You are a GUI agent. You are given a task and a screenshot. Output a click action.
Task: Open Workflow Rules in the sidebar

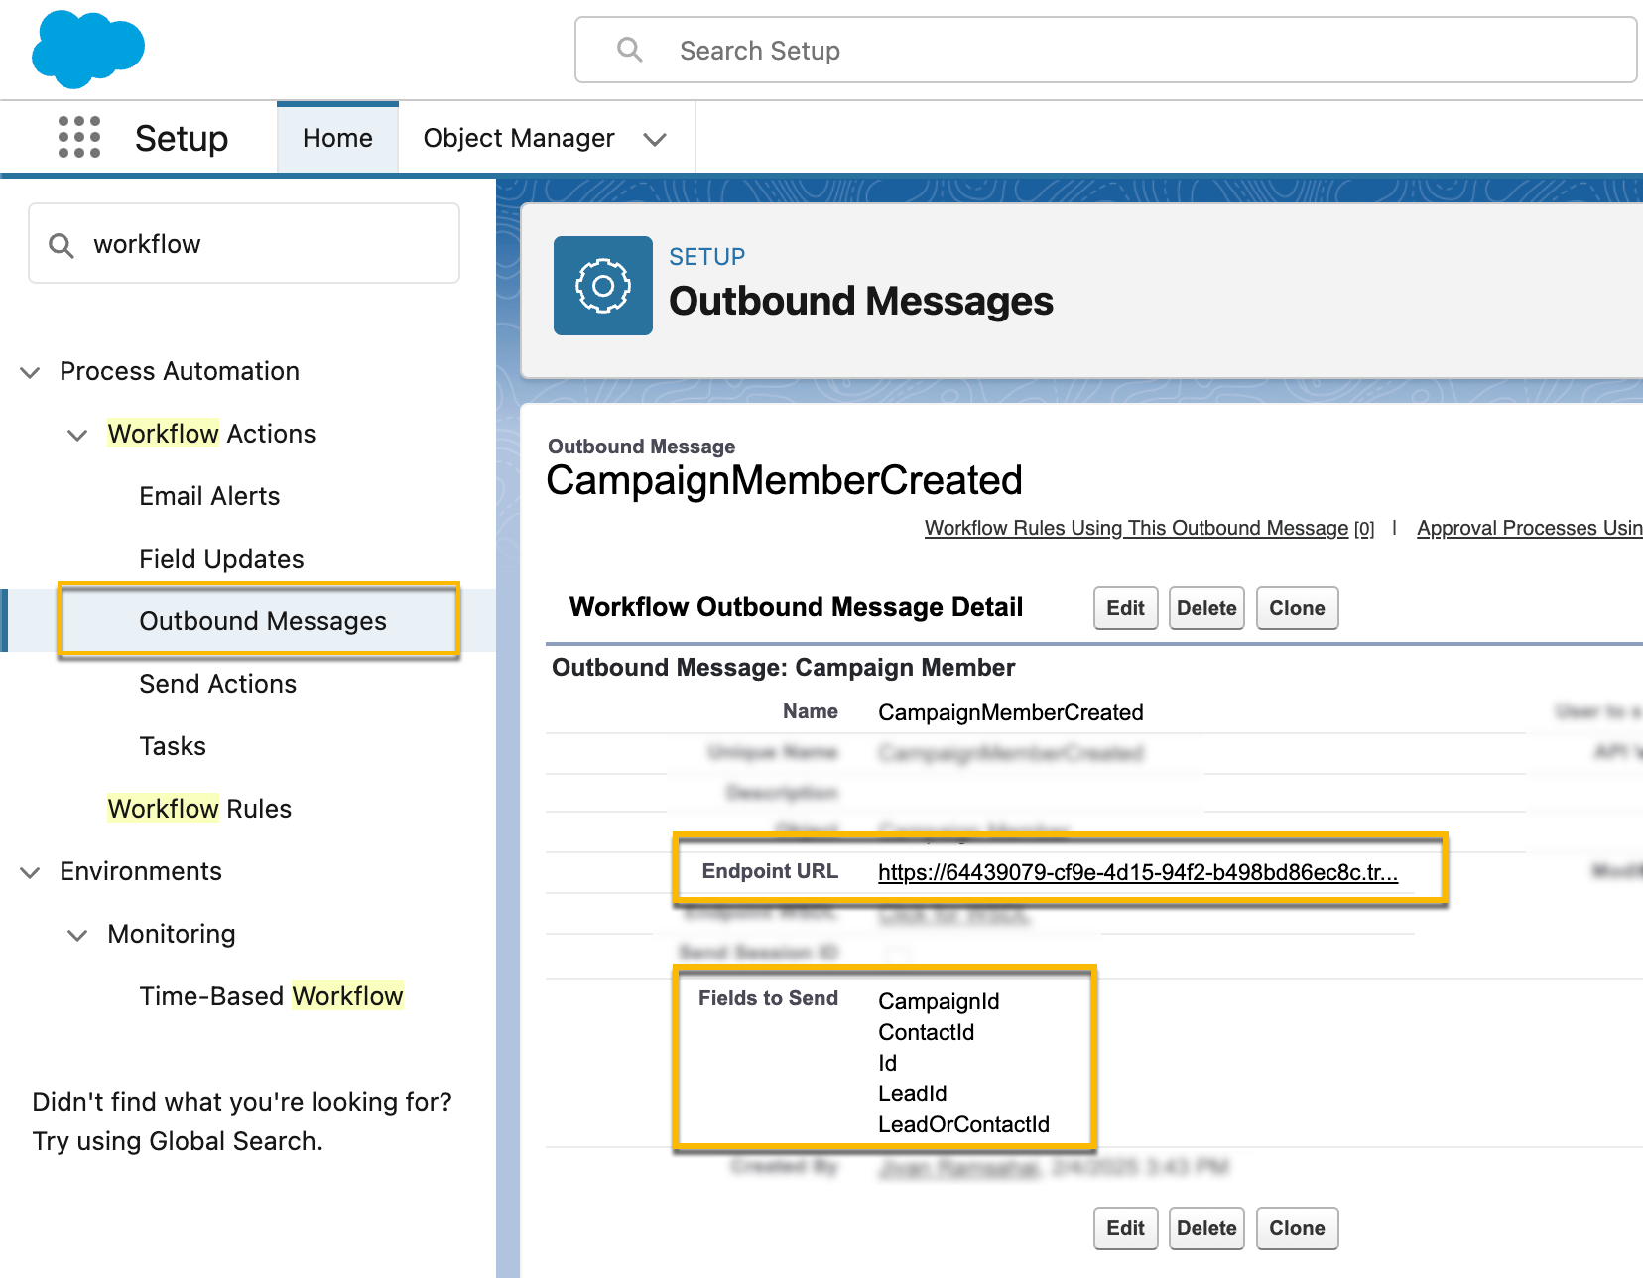click(199, 809)
